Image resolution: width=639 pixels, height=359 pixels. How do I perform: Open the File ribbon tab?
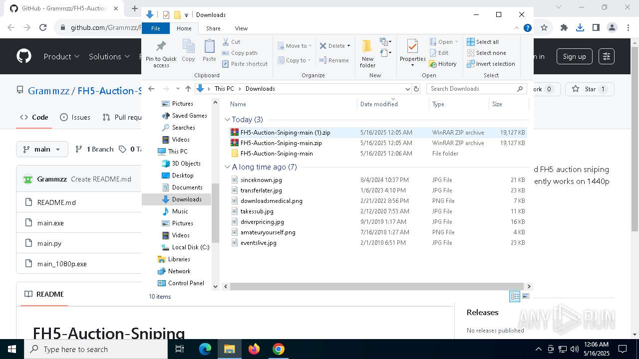tap(156, 28)
